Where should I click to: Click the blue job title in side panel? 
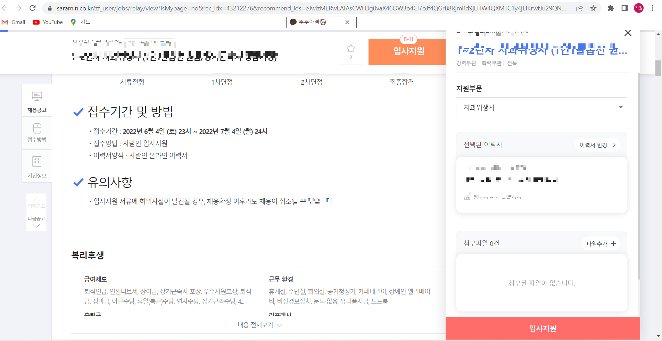543,50
